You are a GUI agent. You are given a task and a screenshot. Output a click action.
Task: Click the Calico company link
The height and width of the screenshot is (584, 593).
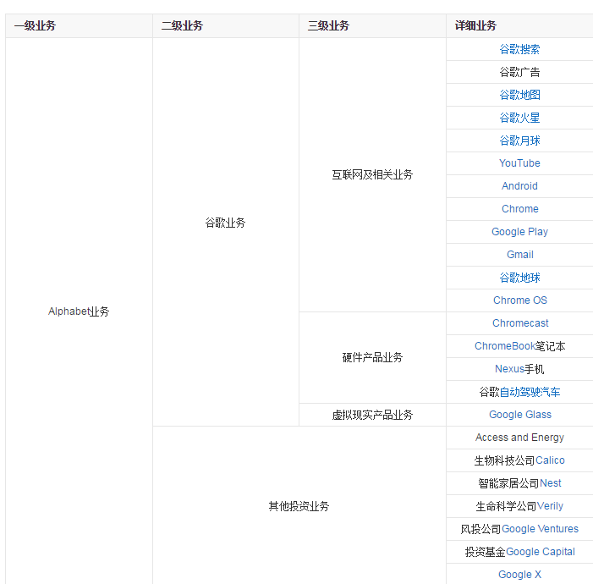click(550, 460)
